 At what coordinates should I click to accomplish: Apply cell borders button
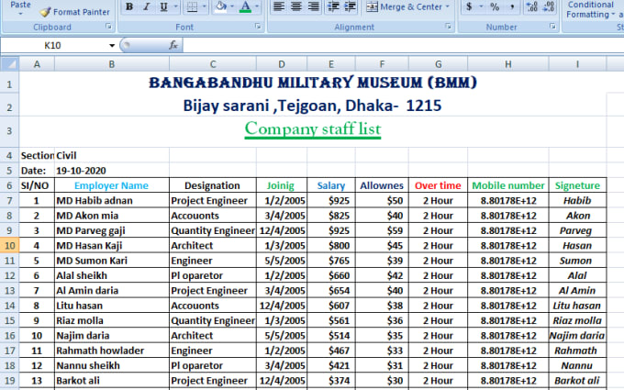coord(192,6)
